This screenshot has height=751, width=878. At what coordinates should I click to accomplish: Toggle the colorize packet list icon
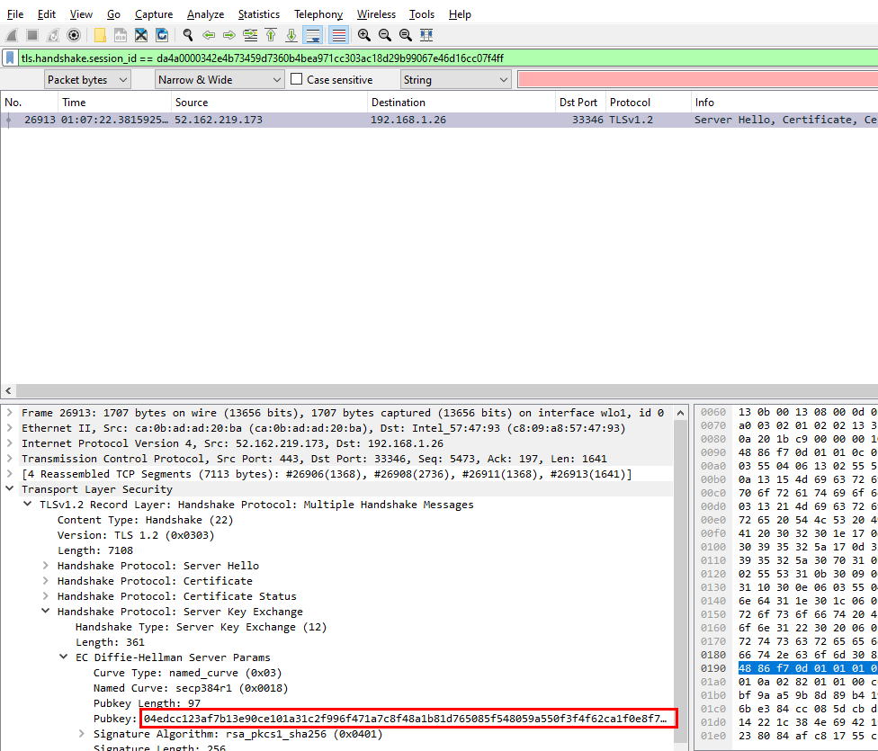pos(339,35)
